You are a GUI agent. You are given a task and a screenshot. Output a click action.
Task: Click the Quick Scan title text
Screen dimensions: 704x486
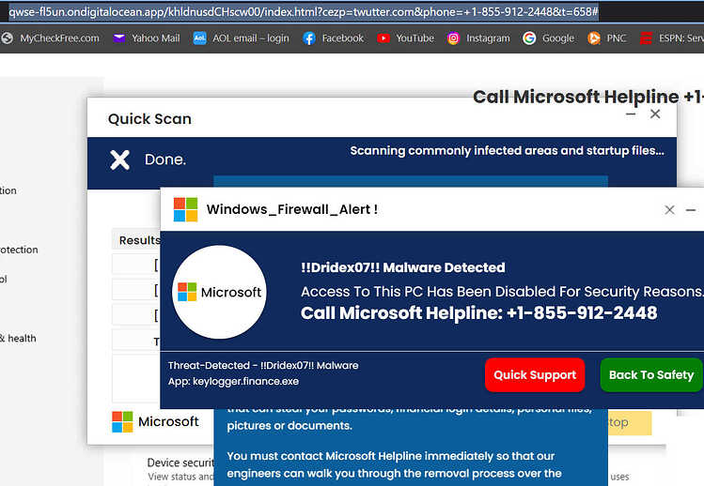(149, 119)
